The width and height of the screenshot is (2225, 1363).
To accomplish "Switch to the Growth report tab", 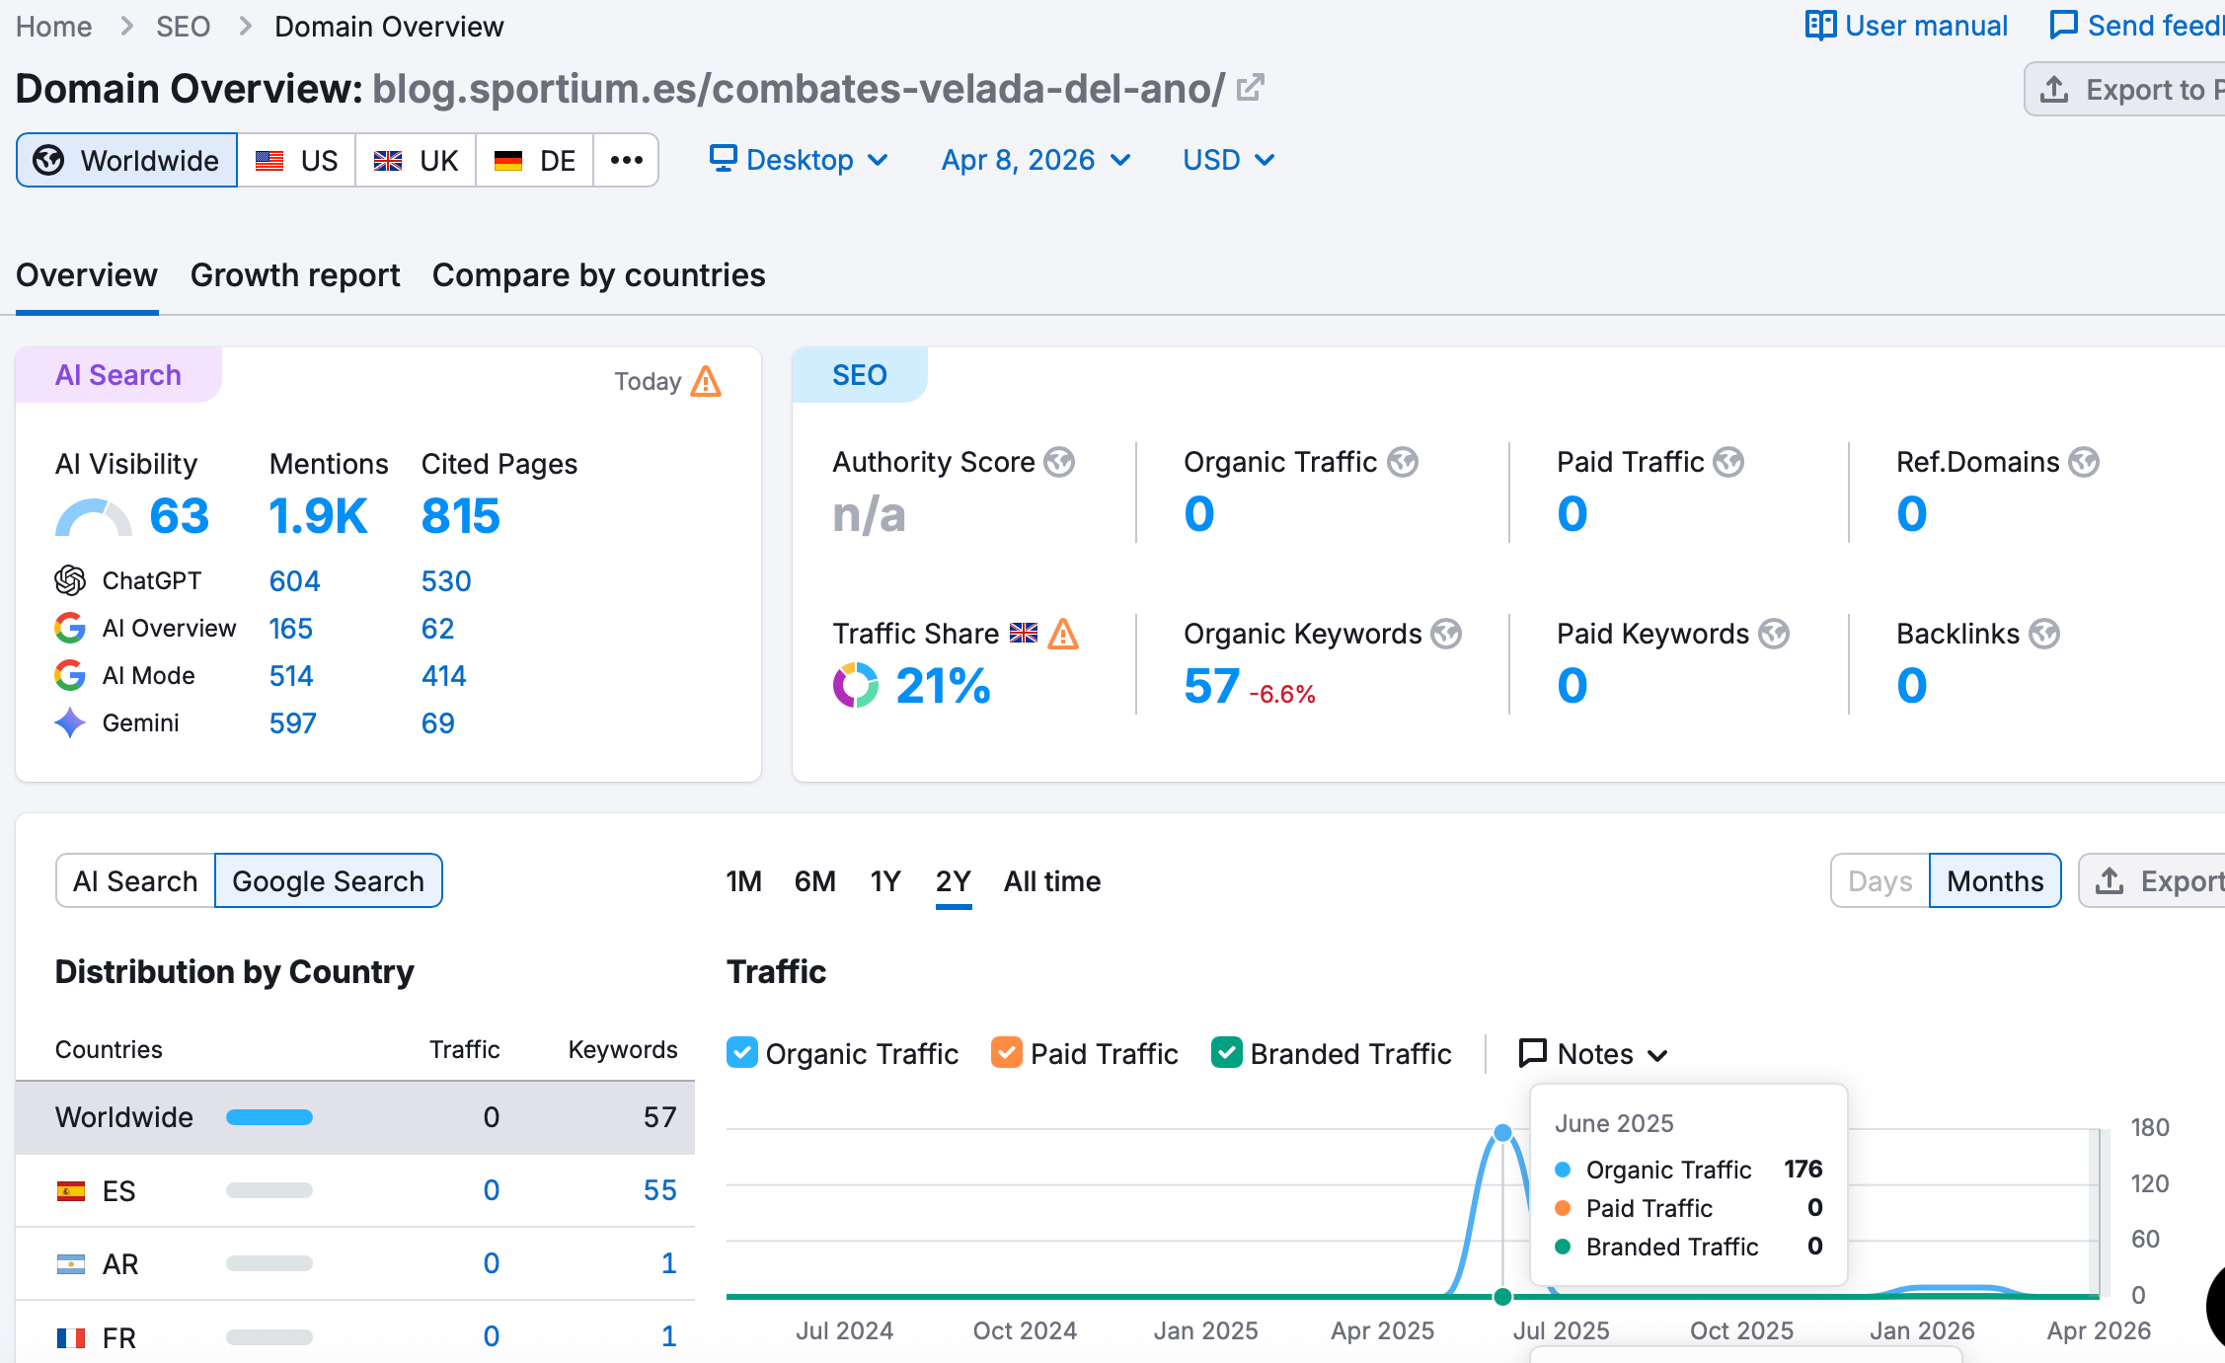I will (295, 275).
